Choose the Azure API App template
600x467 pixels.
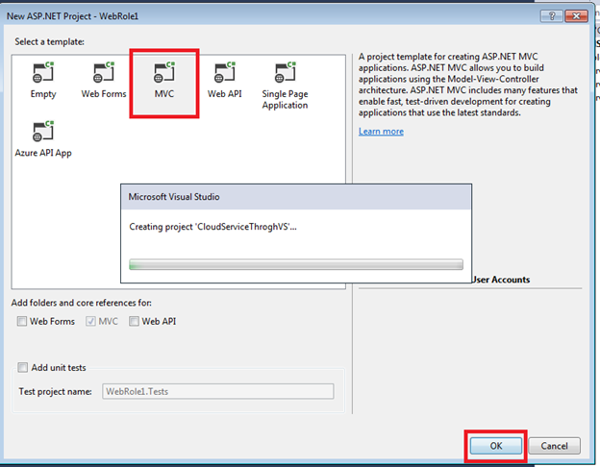click(43, 138)
